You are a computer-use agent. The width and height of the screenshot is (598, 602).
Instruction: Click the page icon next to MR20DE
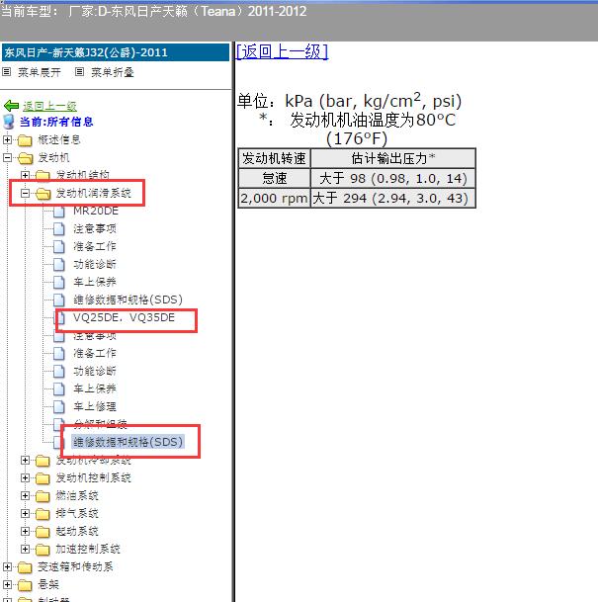58,212
